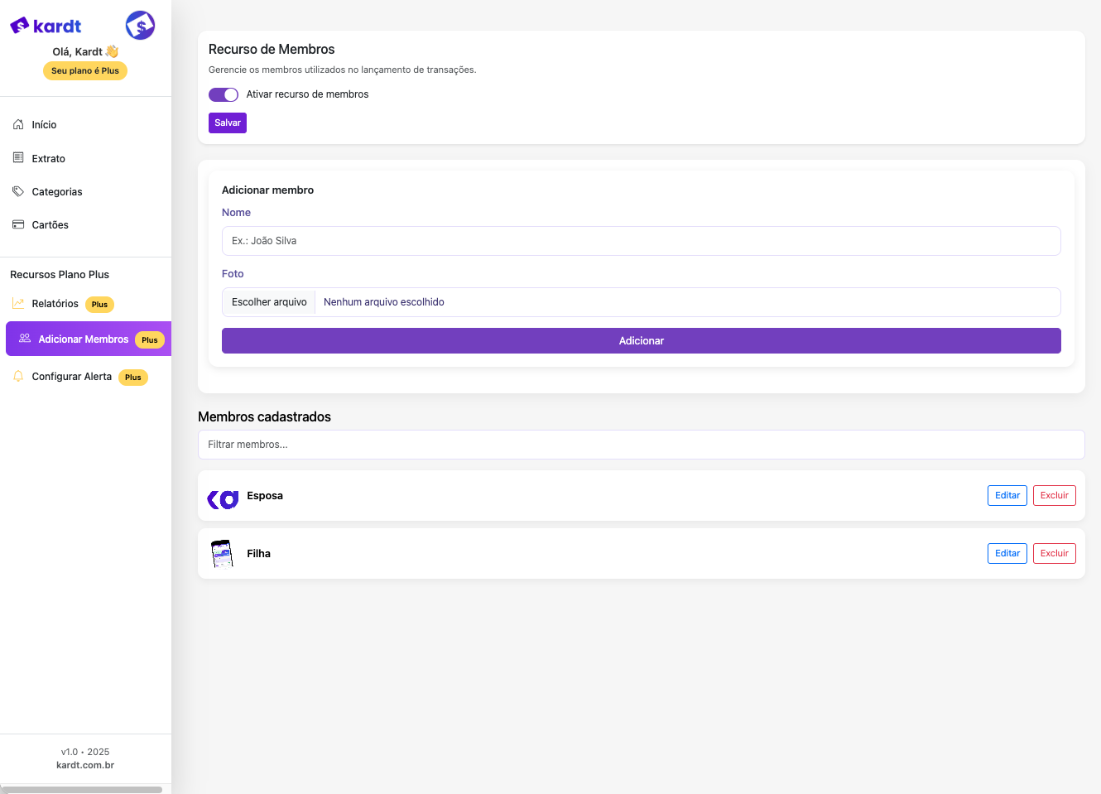Click the Filtrar membros search field
The width and height of the screenshot is (1101, 794).
coord(641,445)
